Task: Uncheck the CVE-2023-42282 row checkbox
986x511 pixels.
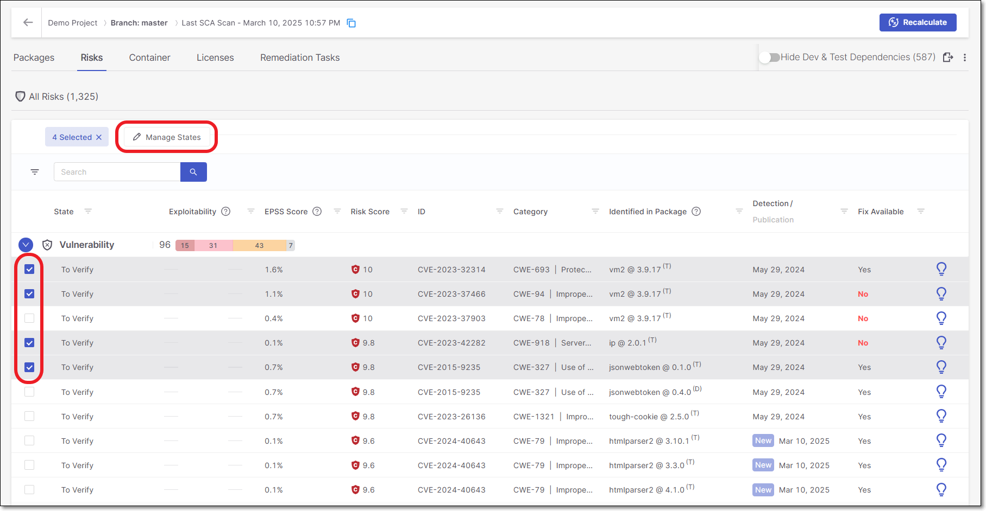Action: (x=29, y=342)
